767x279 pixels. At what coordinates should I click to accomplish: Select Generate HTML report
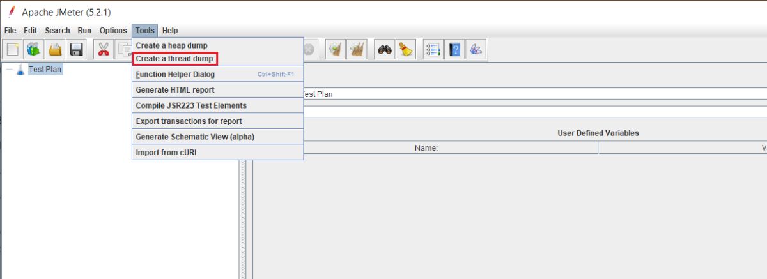(x=217, y=90)
